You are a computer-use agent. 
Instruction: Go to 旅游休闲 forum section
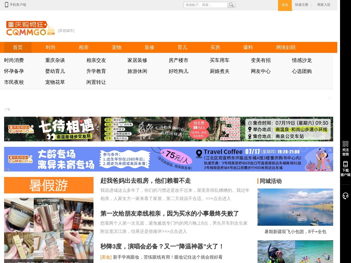[x=137, y=71]
